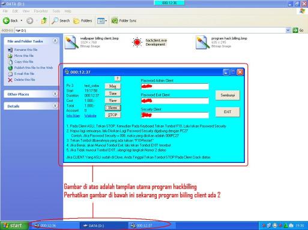Open the Website link

pyautogui.click(x=90, y=116)
